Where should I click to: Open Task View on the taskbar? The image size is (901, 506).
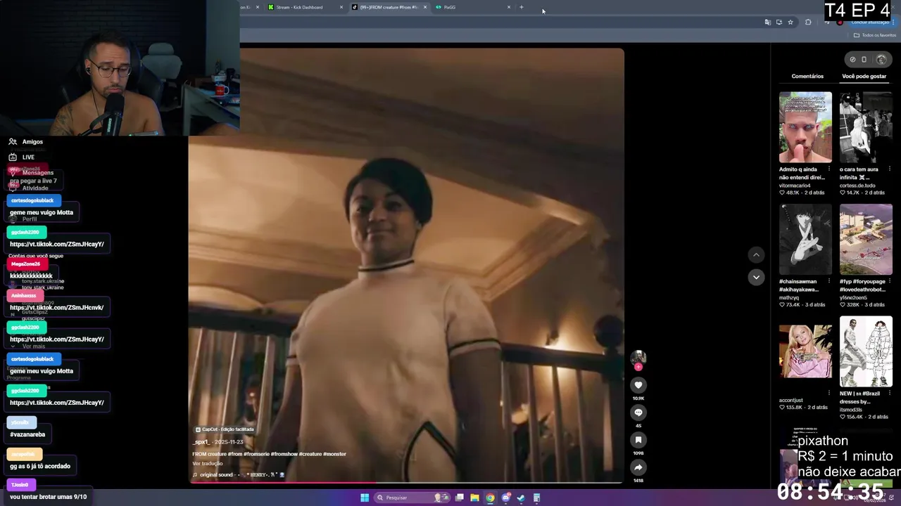(x=460, y=498)
